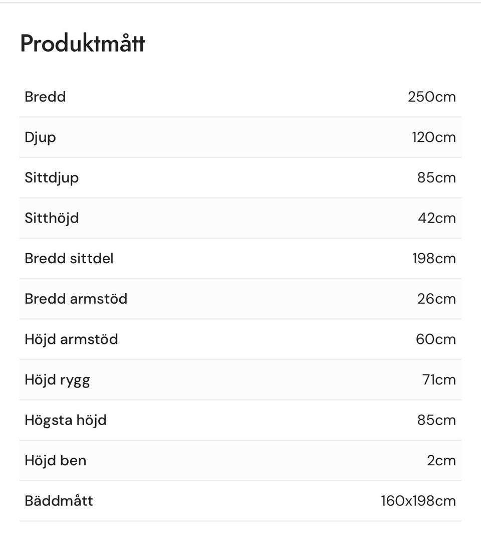Select the Sittdjup row label
The height and width of the screenshot is (560, 481).
tap(52, 178)
